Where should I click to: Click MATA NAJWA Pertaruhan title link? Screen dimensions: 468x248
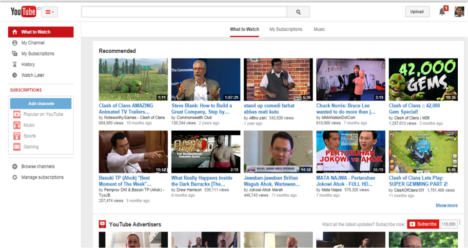point(346,181)
